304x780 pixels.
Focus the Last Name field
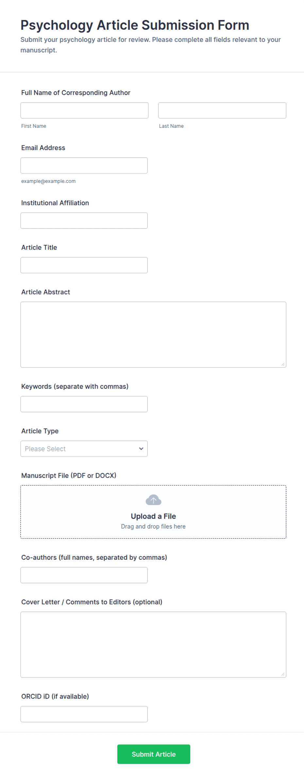tap(222, 110)
